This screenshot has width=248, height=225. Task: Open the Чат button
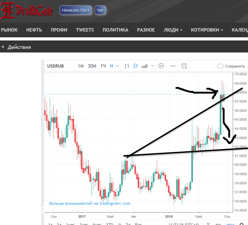tap(100, 10)
